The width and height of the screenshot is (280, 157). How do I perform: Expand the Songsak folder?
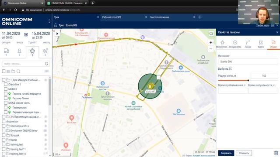pos(8,135)
